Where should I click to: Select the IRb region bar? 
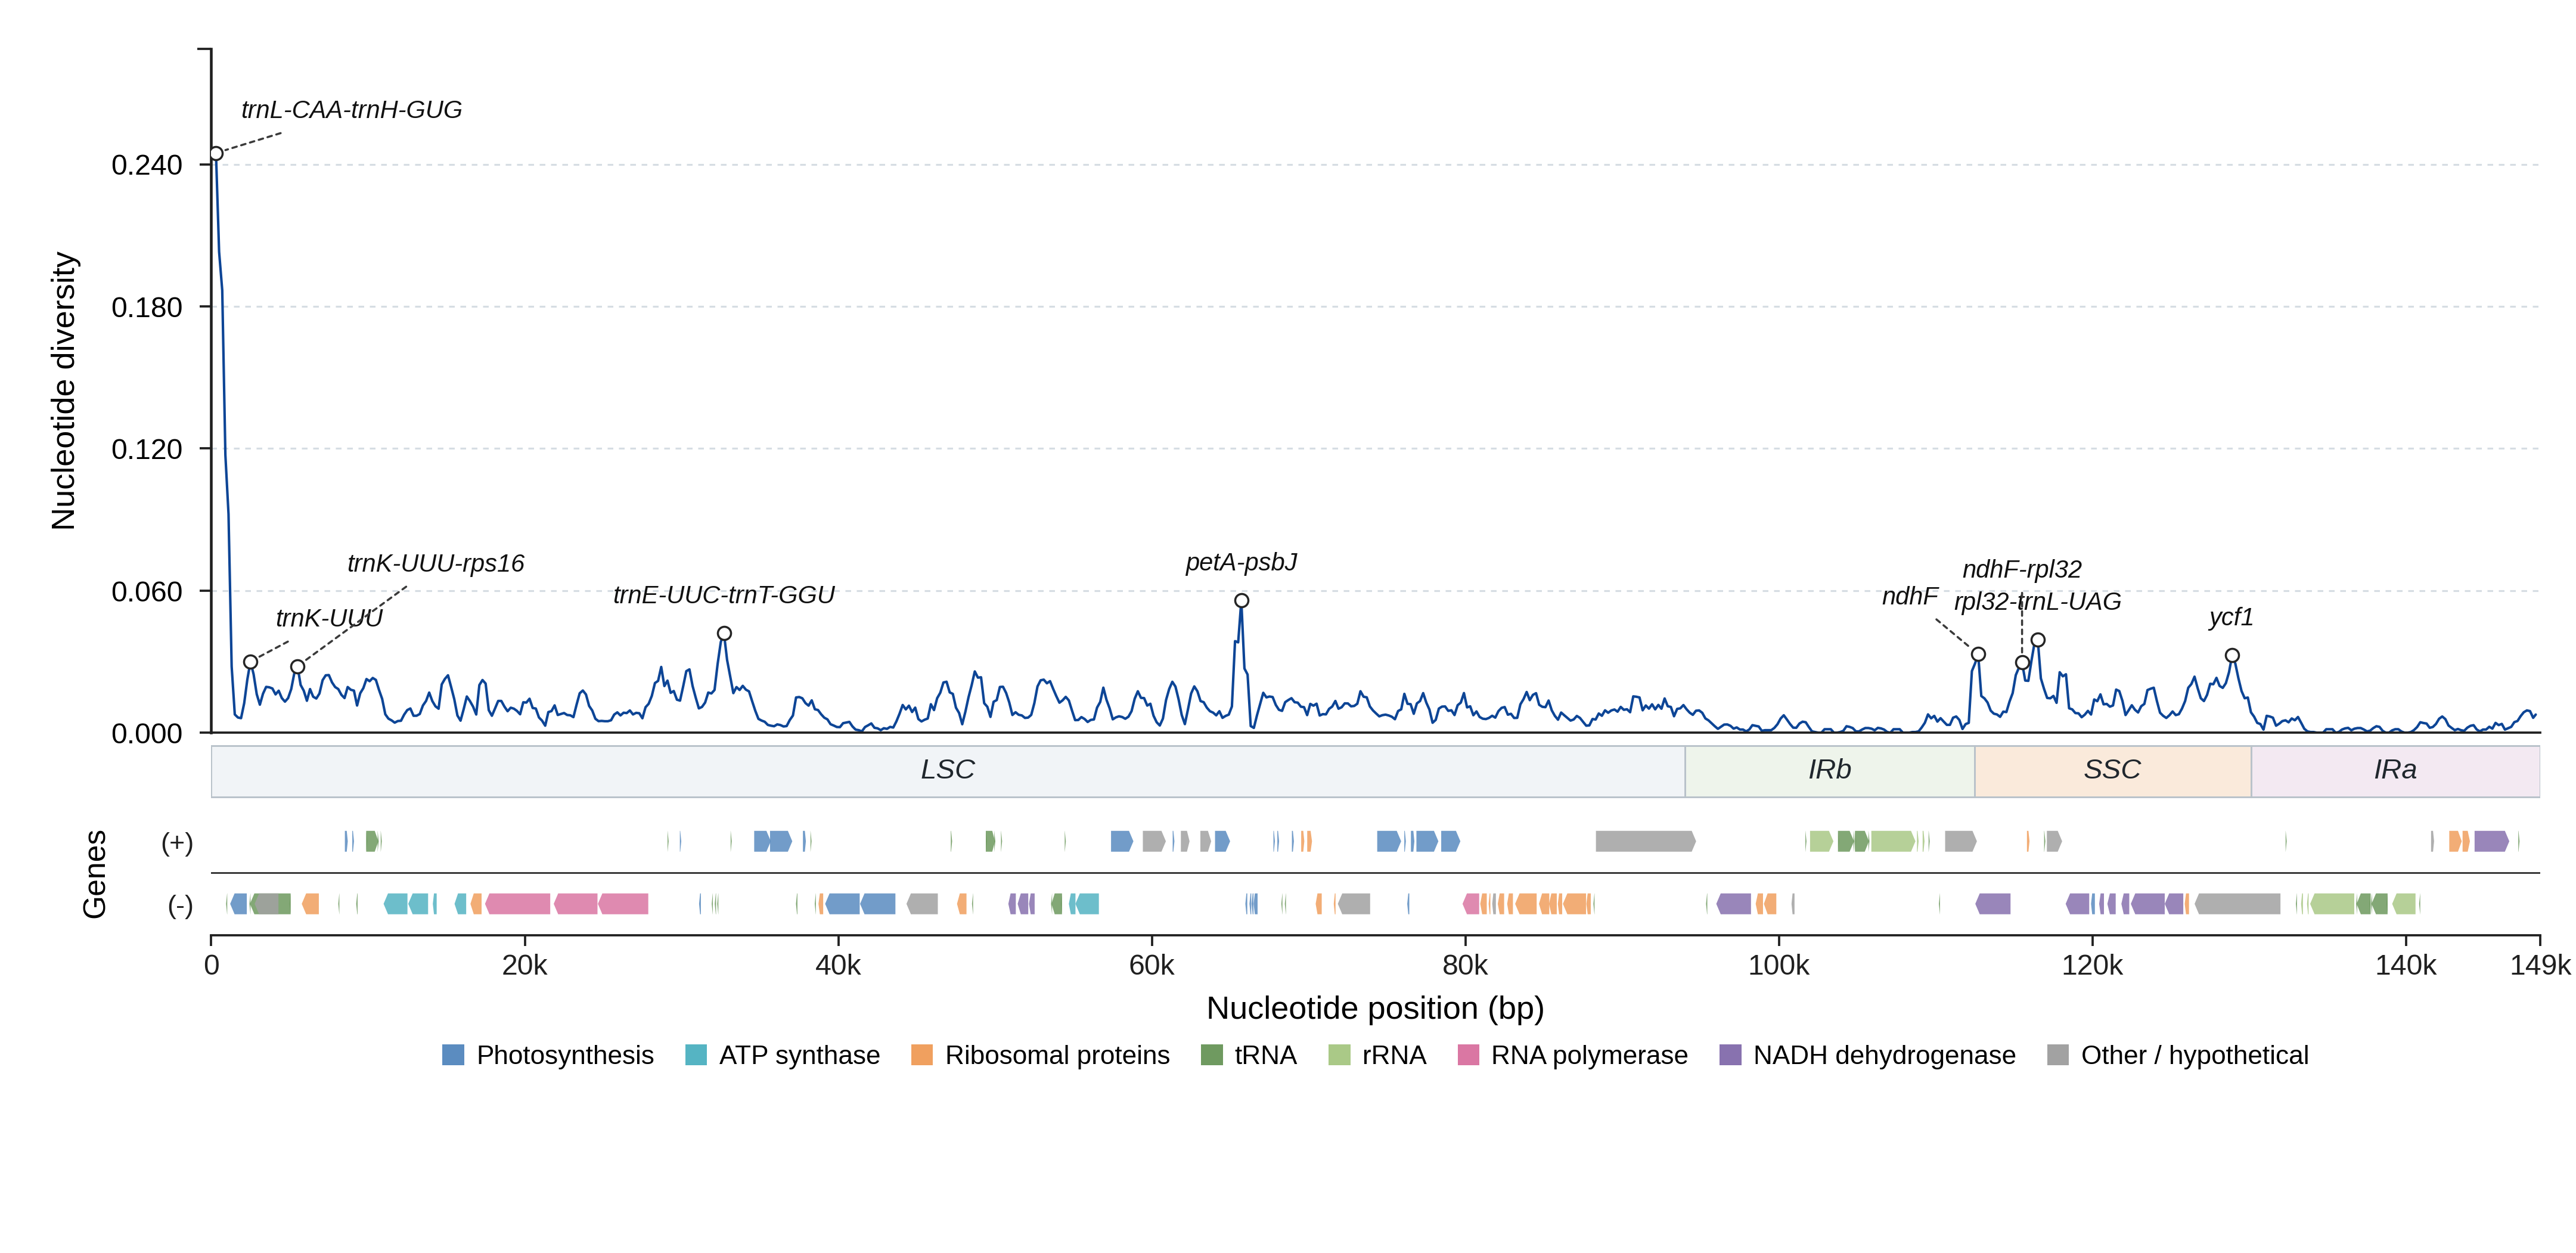1830,771
